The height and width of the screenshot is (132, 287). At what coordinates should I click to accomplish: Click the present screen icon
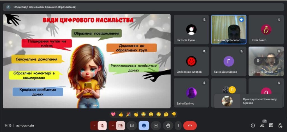[156, 126]
